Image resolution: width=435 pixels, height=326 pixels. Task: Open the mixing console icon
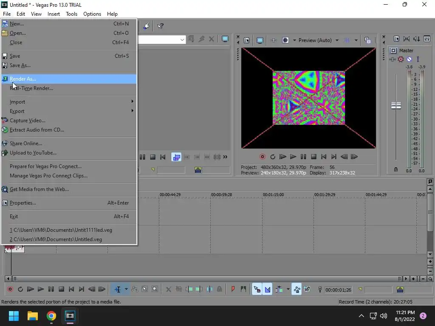point(427,39)
